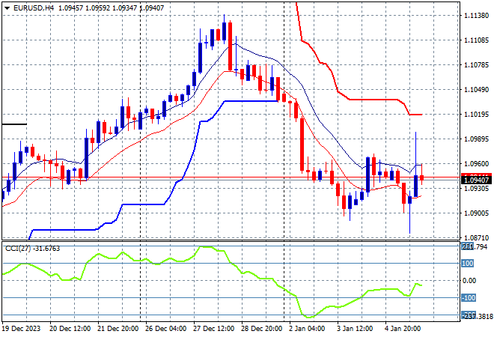The height and width of the screenshot is (337, 494).
Task: Click the CCI 100 level label
Action: (x=468, y=263)
